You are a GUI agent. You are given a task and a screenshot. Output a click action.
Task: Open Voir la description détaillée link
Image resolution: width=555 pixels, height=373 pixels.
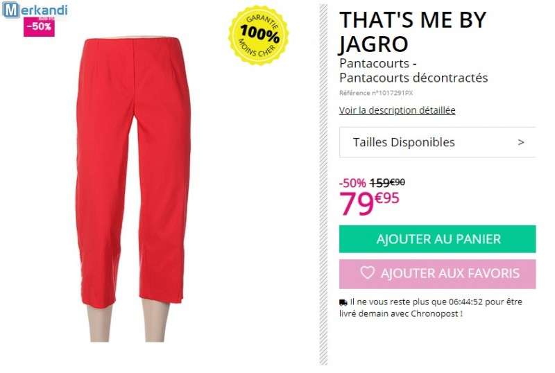pyautogui.click(x=397, y=110)
